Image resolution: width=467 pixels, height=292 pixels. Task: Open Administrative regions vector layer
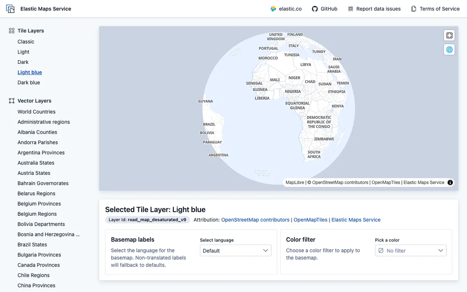44,122
